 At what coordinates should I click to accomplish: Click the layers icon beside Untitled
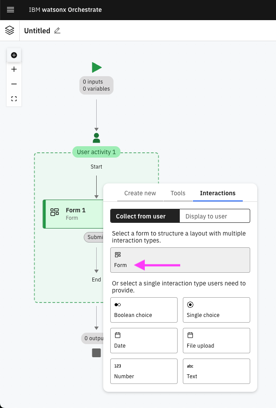tap(10, 31)
